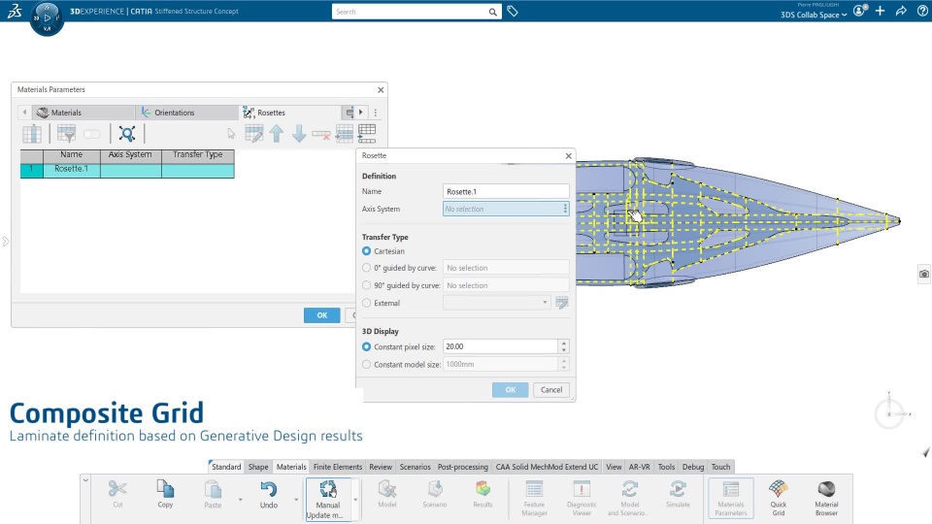The height and width of the screenshot is (524, 932).
Task: Click the column selection table icon
Action: click(31, 134)
